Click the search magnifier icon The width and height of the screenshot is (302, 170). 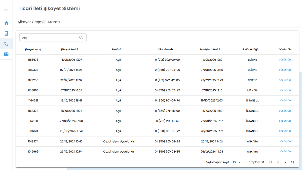pos(81,37)
